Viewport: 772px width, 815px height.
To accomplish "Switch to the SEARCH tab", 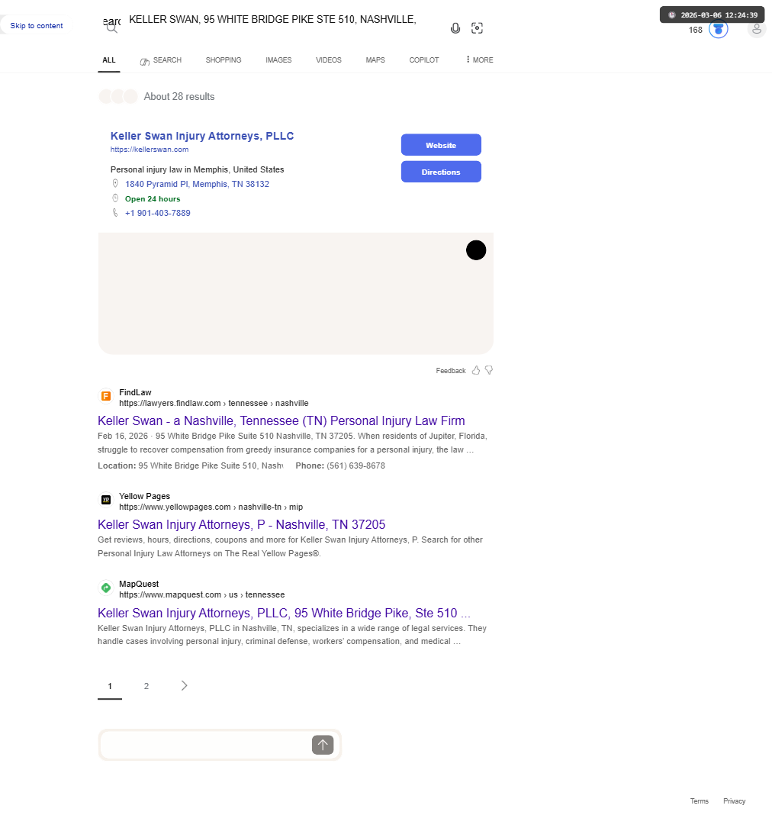I will (160, 60).
